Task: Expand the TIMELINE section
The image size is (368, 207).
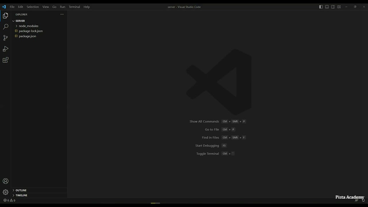Action: click(39, 195)
